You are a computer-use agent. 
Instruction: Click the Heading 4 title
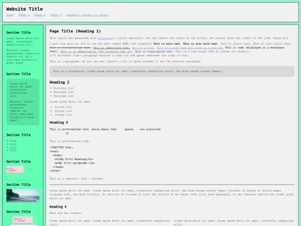click(58, 207)
